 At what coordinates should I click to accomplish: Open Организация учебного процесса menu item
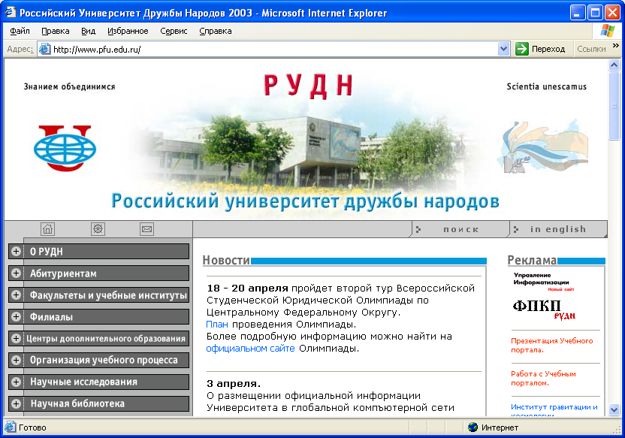[x=106, y=361]
